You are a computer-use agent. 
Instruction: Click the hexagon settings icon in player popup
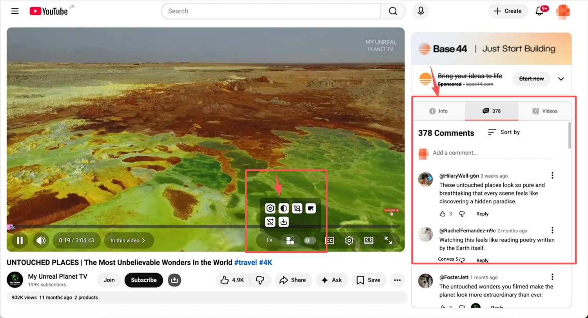coord(270,208)
